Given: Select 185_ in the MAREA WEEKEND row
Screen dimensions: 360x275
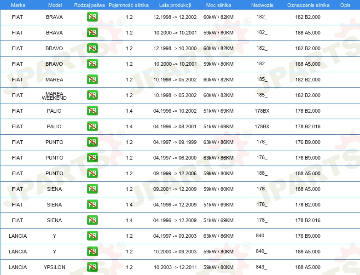Looking at the screenshot, I should click(262, 95).
